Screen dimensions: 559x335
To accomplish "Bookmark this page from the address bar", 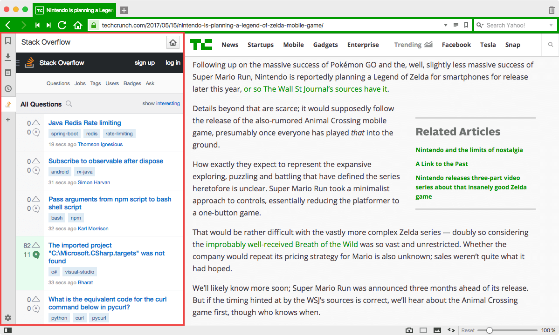I will (466, 25).
